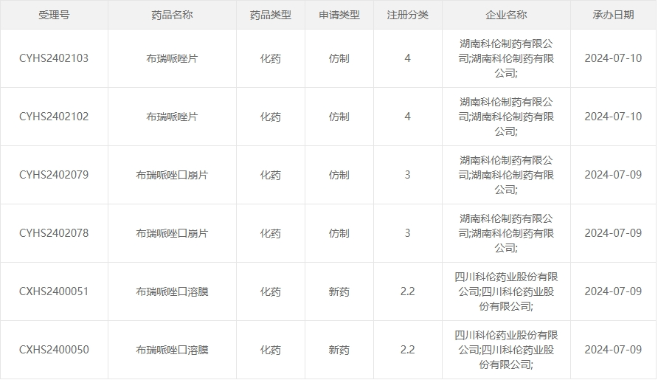
Task: Click the 药品类型 column header
Action: tap(271, 15)
